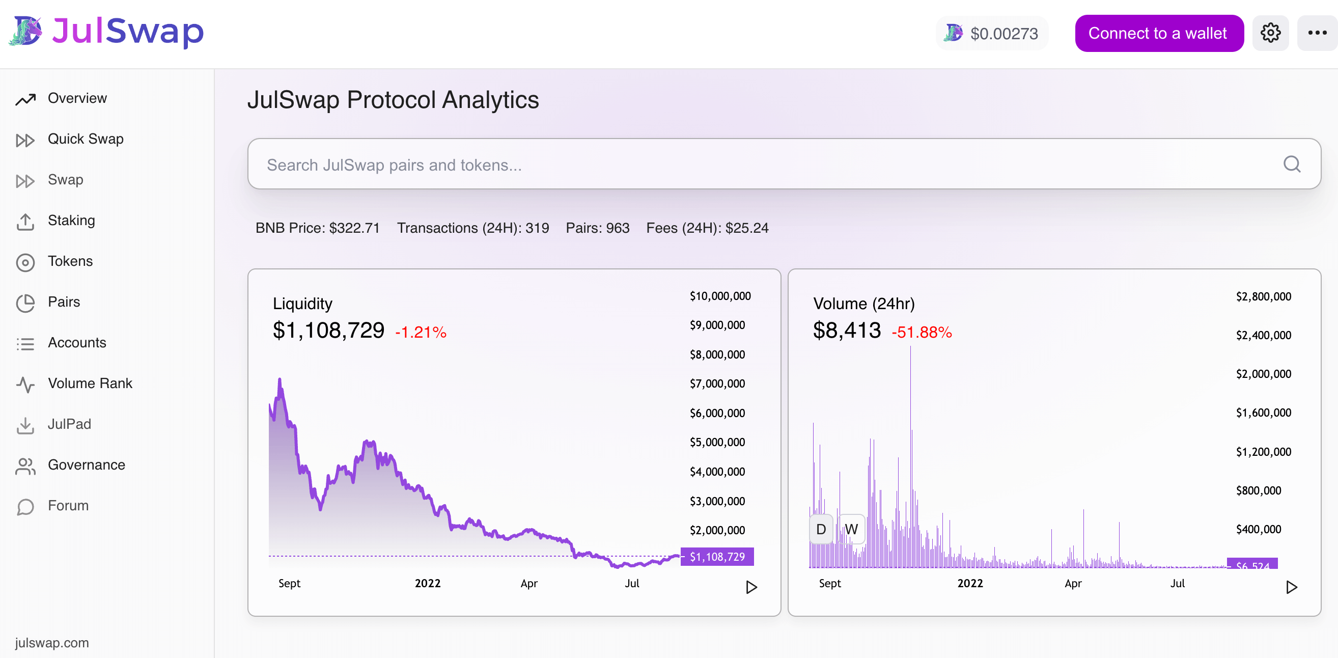Click the Volume value $8,413

tap(847, 331)
